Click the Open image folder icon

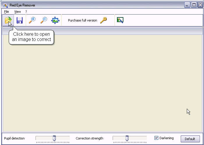click(x=8, y=20)
